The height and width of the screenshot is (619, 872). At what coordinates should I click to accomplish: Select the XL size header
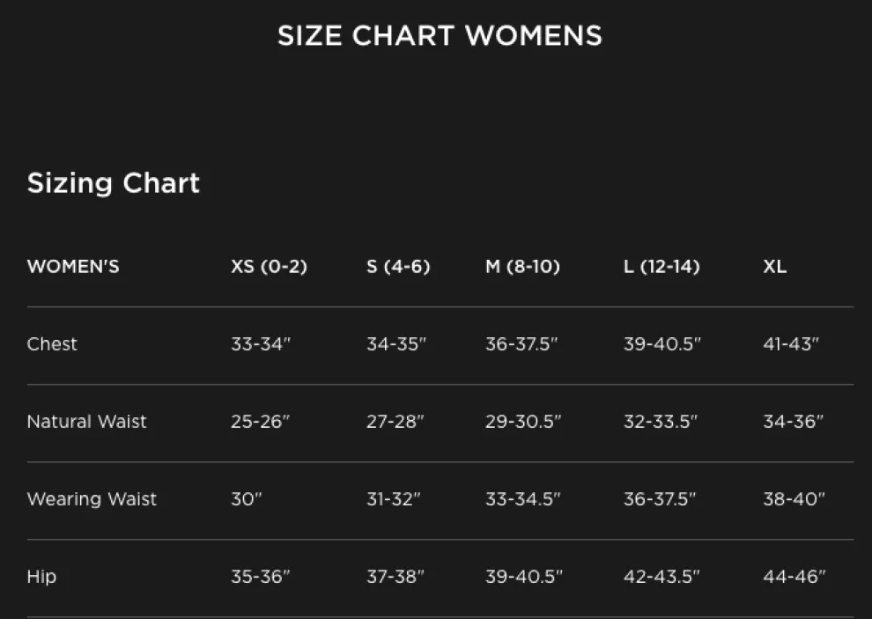pos(774,267)
